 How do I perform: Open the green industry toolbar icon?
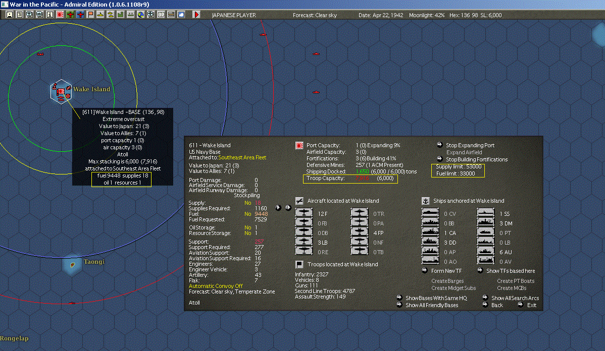point(120,15)
